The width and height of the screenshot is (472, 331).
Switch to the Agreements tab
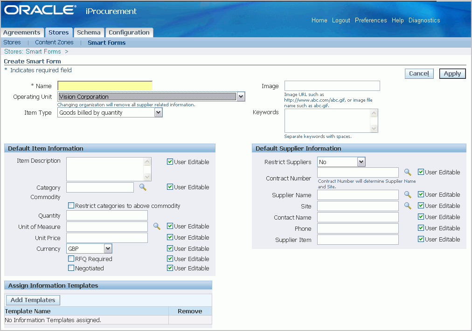click(21, 33)
